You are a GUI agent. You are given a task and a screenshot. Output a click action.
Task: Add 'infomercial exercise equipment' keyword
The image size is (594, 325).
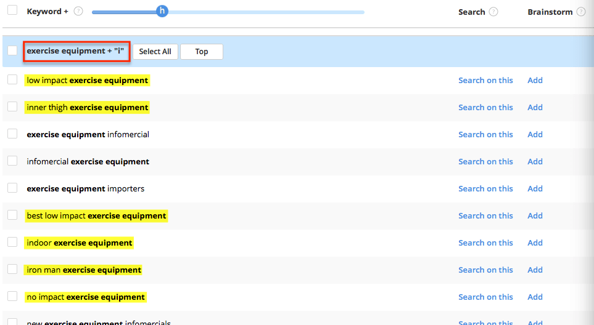(x=535, y=161)
